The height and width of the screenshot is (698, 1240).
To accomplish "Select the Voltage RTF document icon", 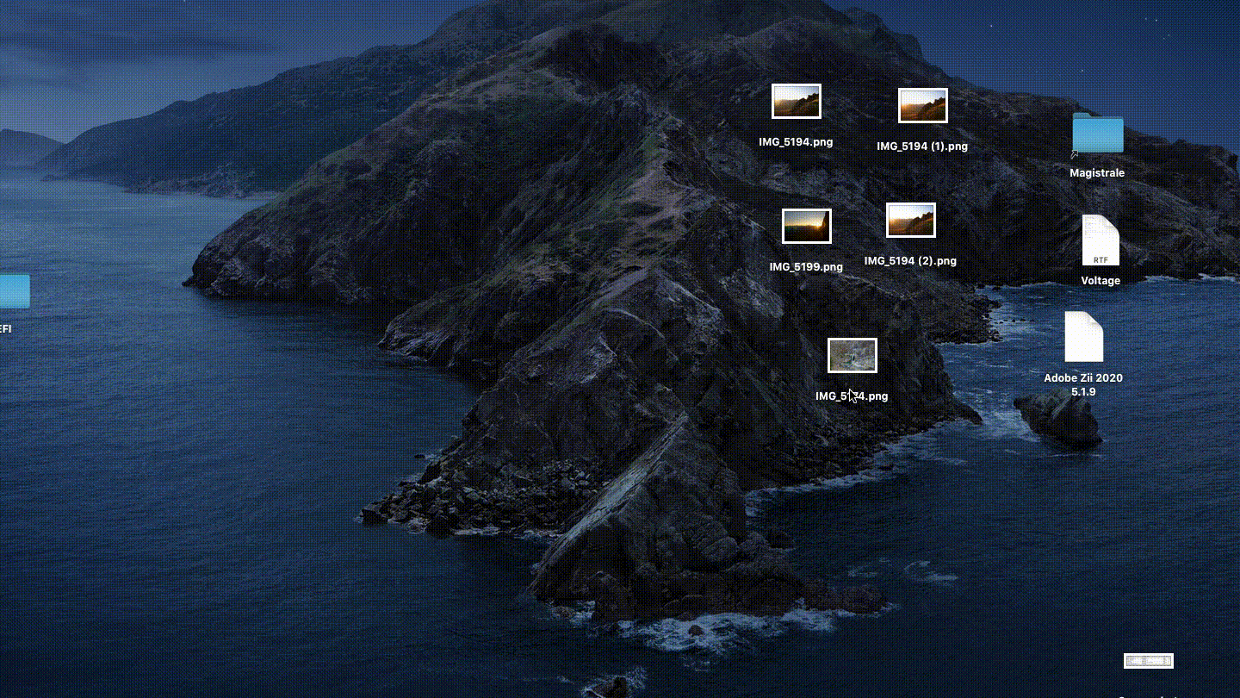I will click(x=1100, y=240).
